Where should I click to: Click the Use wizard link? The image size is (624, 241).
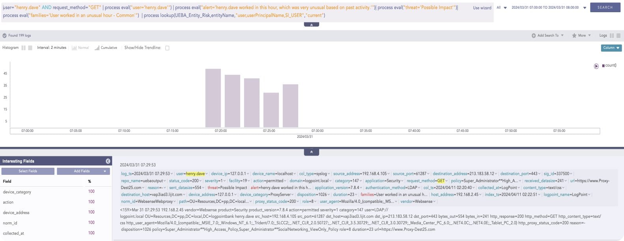pos(482,7)
